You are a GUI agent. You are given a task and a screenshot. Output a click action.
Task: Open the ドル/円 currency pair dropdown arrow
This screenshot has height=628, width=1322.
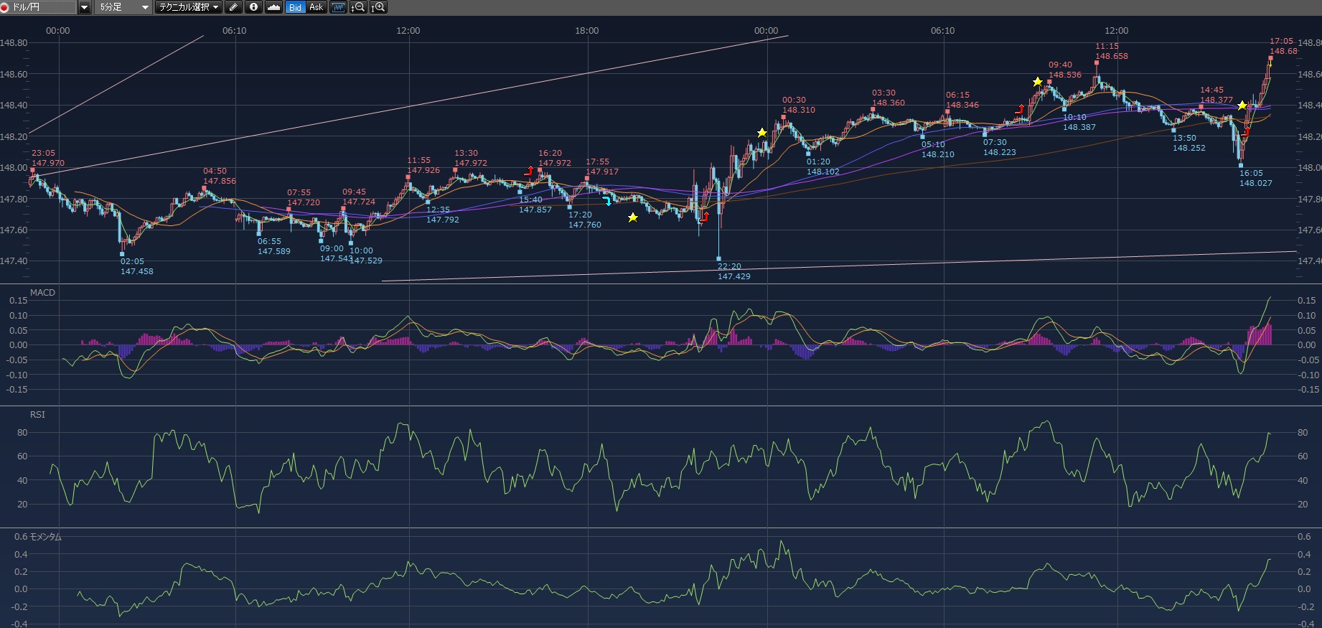click(x=85, y=7)
